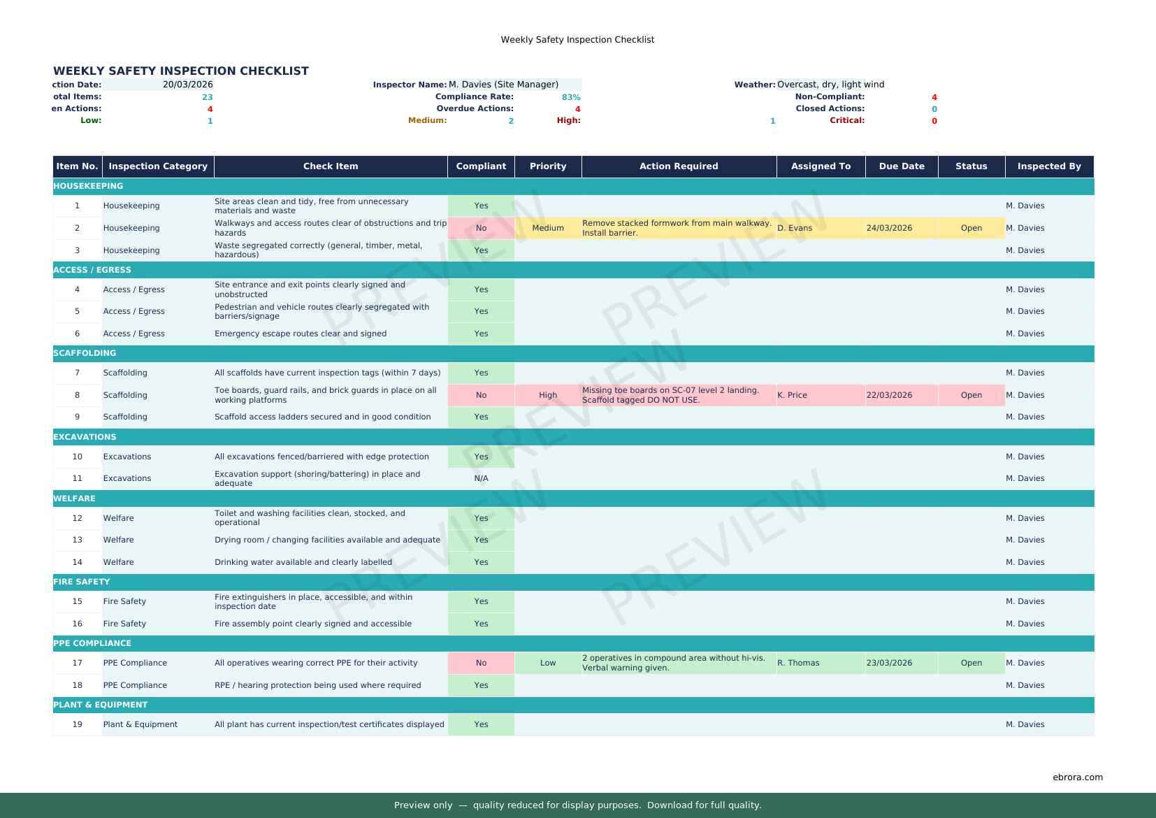Click the red Overdue Actions count
Image resolution: width=1156 pixels, height=818 pixels.
click(577, 108)
